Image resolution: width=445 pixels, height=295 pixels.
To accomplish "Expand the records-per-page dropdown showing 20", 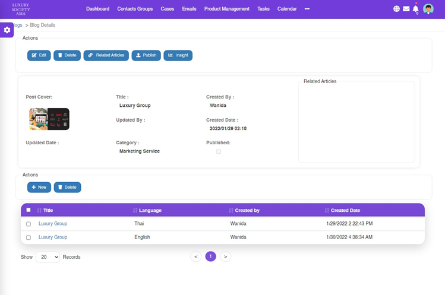I will coord(48,257).
